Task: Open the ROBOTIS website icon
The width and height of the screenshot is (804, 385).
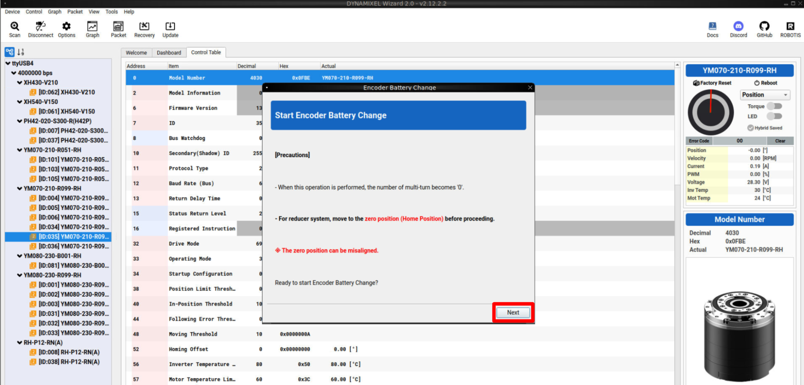Action: [790, 26]
